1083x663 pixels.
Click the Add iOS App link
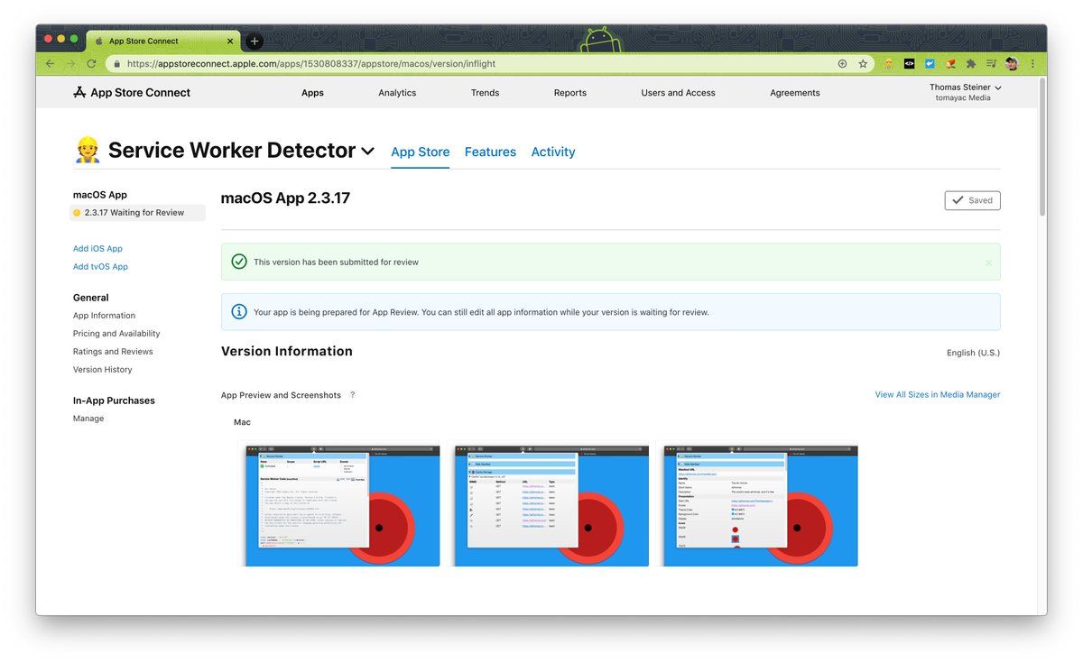97,249
